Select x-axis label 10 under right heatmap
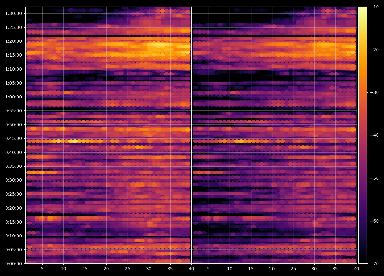This screenshot has height=276, width=384. [x=230, y=269]
